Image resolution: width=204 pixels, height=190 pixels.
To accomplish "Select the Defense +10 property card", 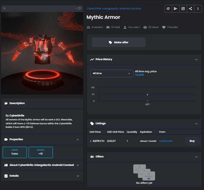I will 41,152.
